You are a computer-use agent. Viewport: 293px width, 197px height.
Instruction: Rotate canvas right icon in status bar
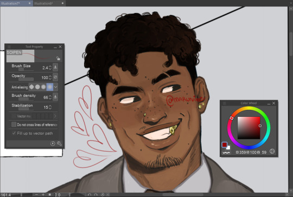coord(96,195)
